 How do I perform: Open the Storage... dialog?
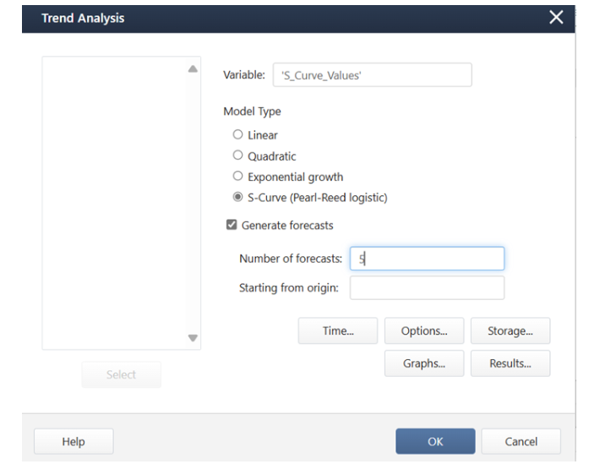point(510,330)
